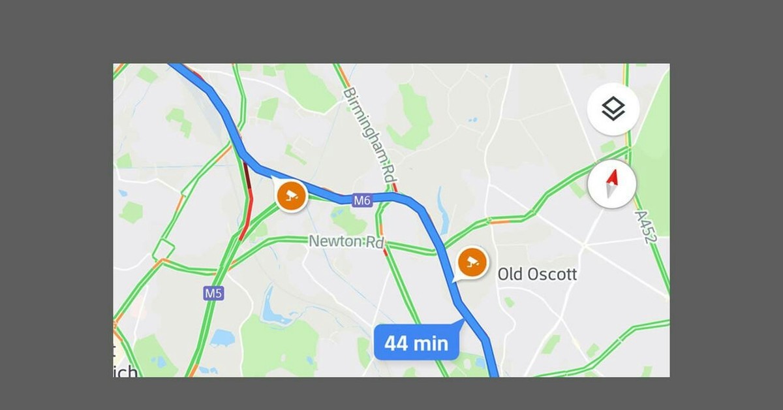Tap the M5 motorway shield

coord(213,294)
